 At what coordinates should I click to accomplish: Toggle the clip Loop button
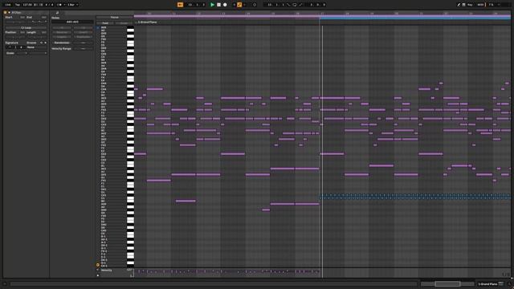pyautogui.click(x=26, y=28)
